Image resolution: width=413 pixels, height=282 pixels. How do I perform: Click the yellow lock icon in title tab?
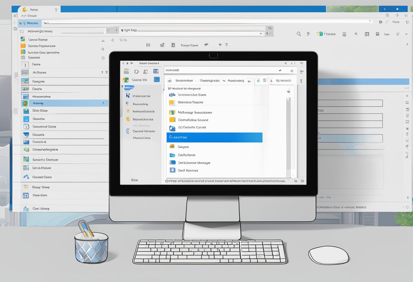[x=24, y=10]
